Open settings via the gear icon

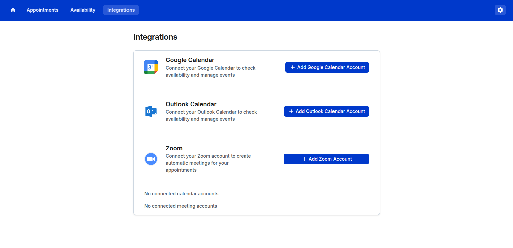[x=500, y=10]
